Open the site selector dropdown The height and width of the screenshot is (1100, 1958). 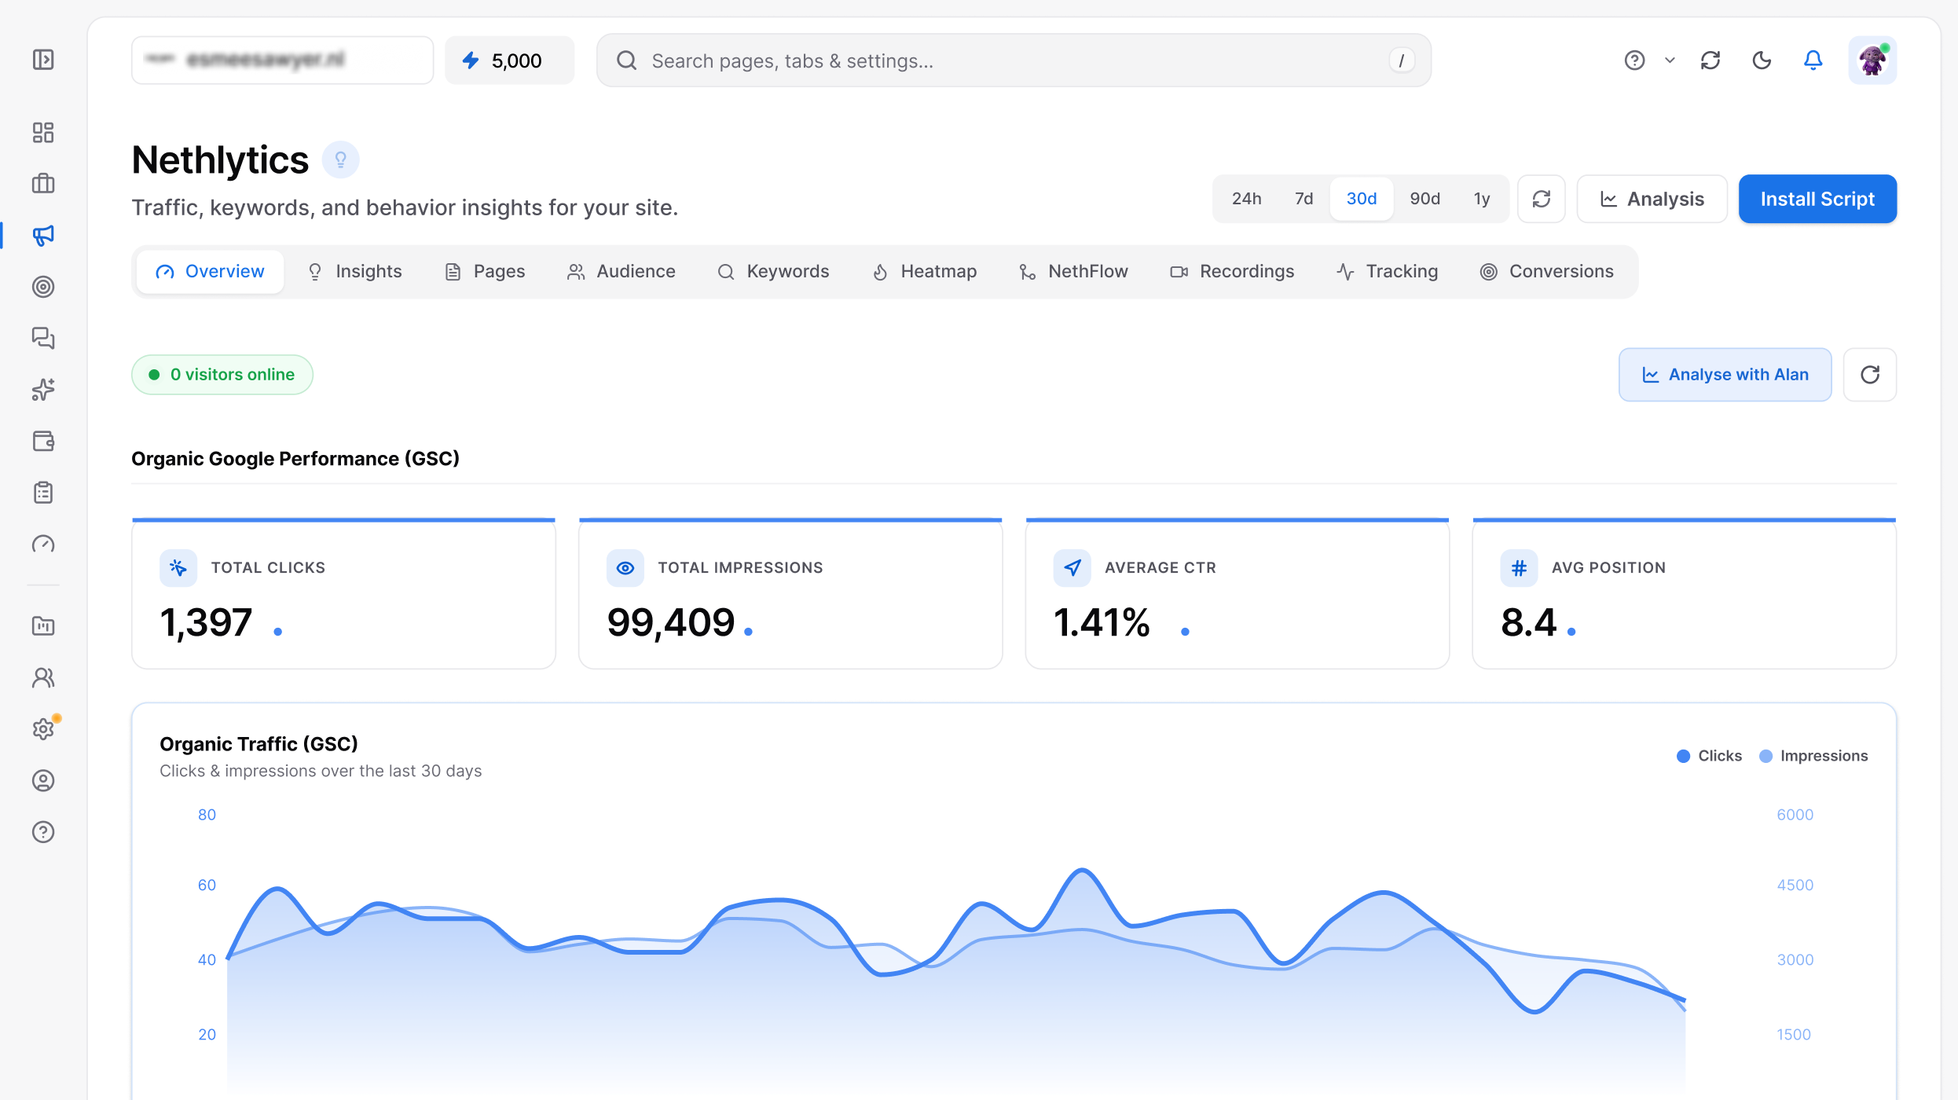[x=282, y=60]
